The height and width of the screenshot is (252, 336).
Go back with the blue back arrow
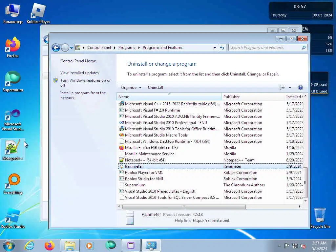(56, 48)
